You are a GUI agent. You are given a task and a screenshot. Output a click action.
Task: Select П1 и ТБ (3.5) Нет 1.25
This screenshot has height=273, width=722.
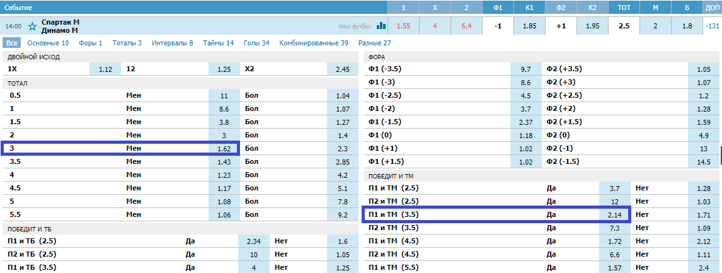pyautogui.click(x=343, y=267)
